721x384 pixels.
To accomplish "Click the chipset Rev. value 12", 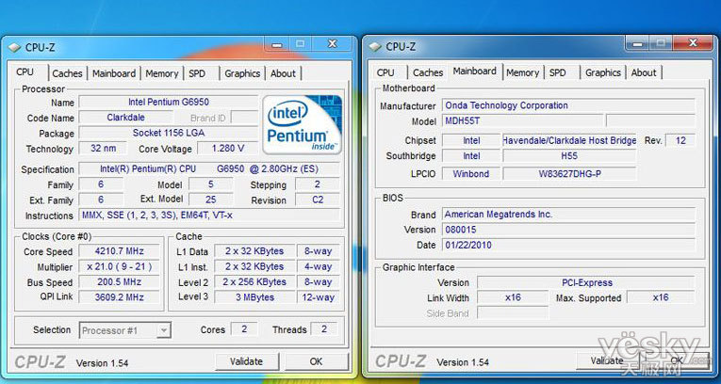I will (680, 140).
